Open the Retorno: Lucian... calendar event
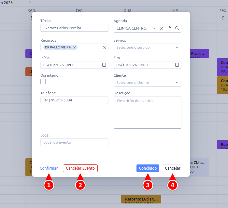The width and height of the screenshot is (228, 208). point(141,199)
